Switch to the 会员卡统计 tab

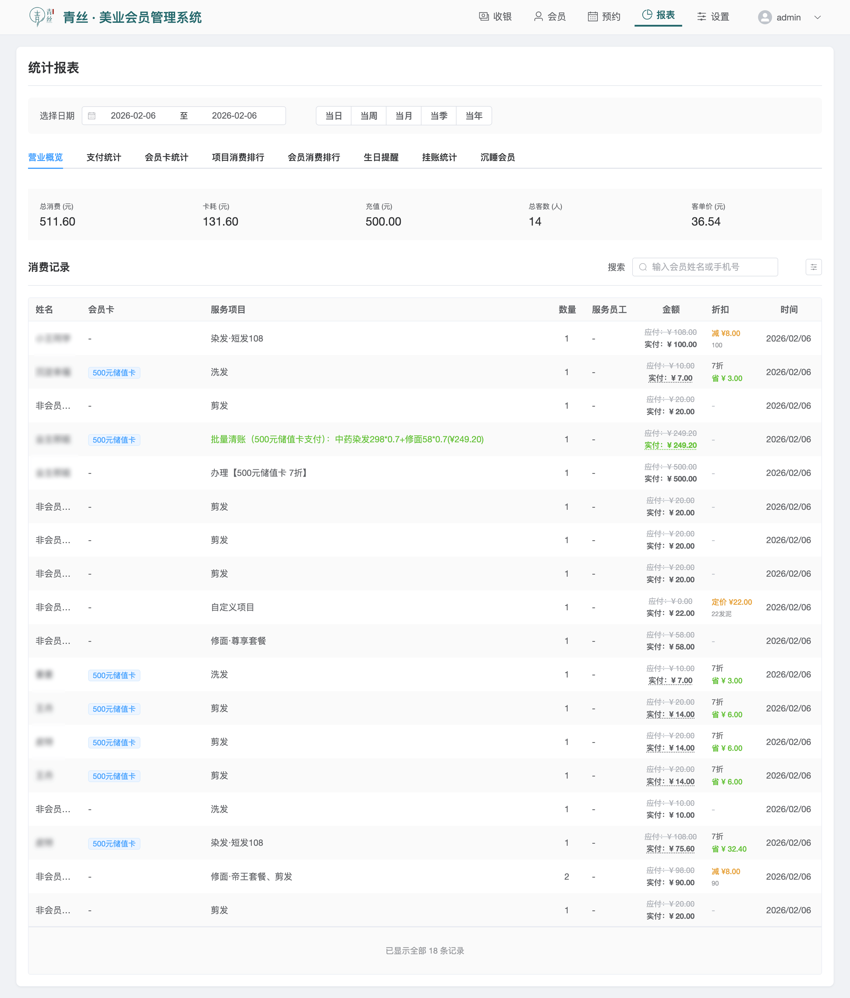click(x=167, y=157)
